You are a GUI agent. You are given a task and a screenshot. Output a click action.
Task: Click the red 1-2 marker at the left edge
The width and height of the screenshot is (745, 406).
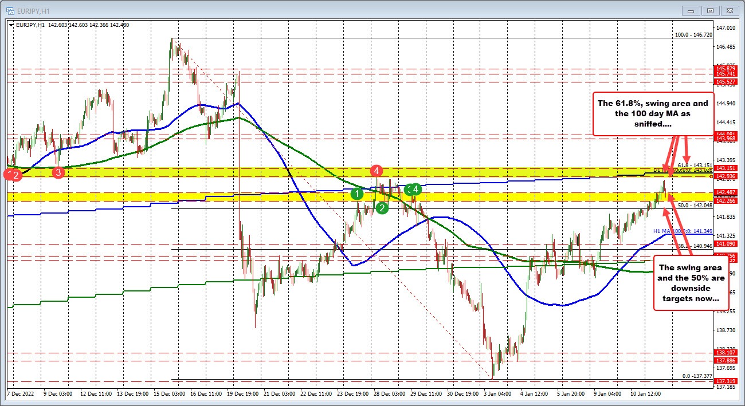11,175
